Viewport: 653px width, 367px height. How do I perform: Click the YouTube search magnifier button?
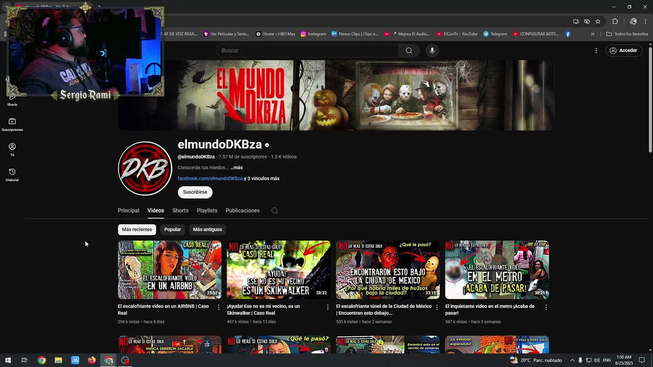tap(409, 50)
